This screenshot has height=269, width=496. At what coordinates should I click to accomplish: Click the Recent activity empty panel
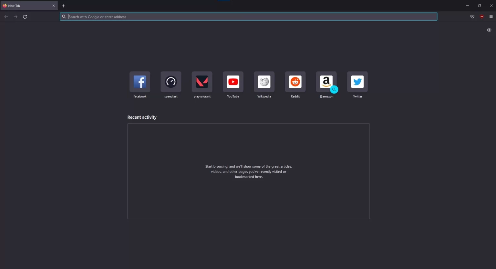click(x=249, y=171)
